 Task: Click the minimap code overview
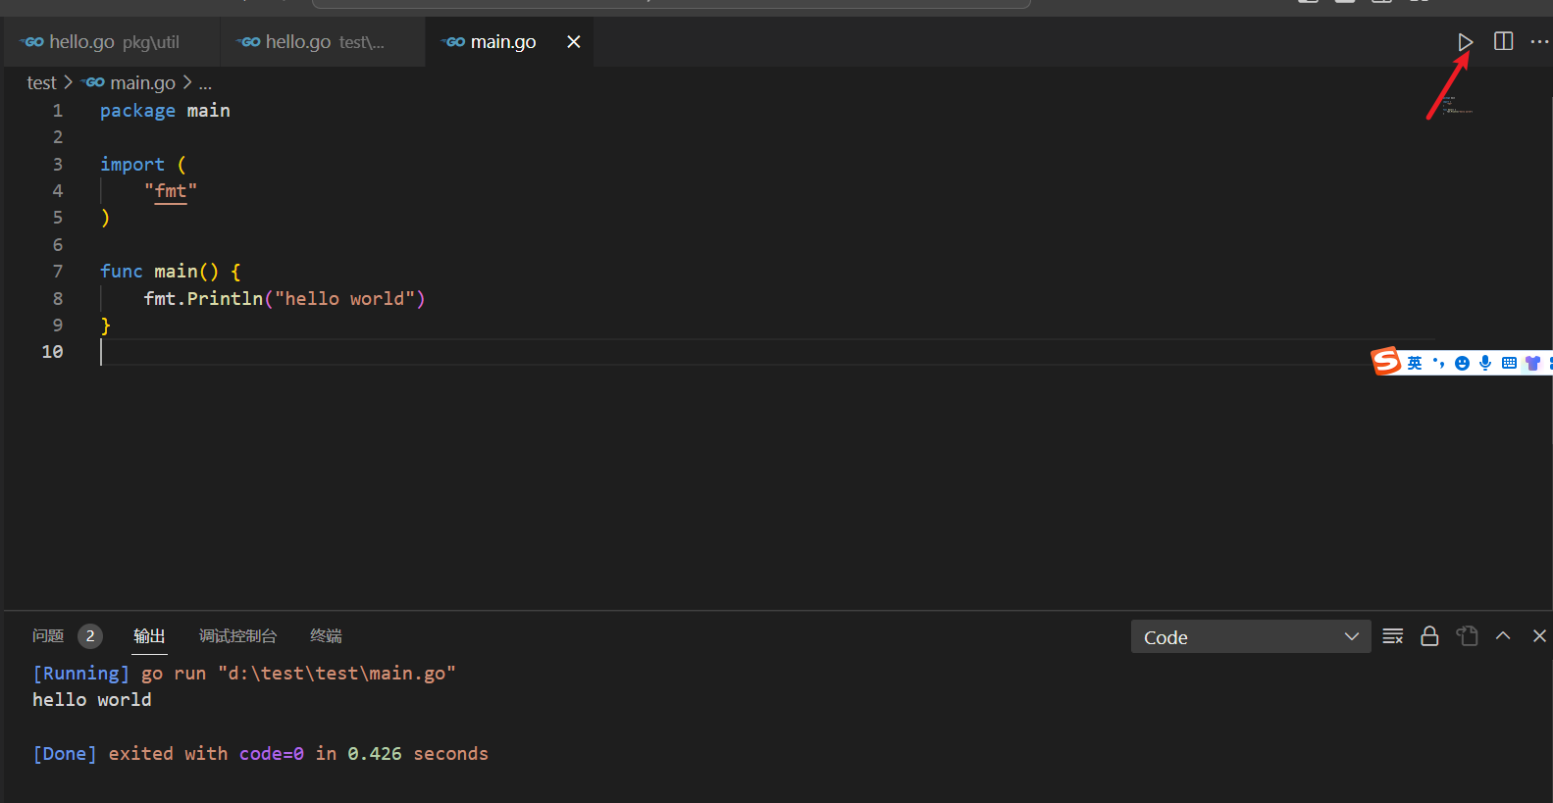tap(1456, 106)
